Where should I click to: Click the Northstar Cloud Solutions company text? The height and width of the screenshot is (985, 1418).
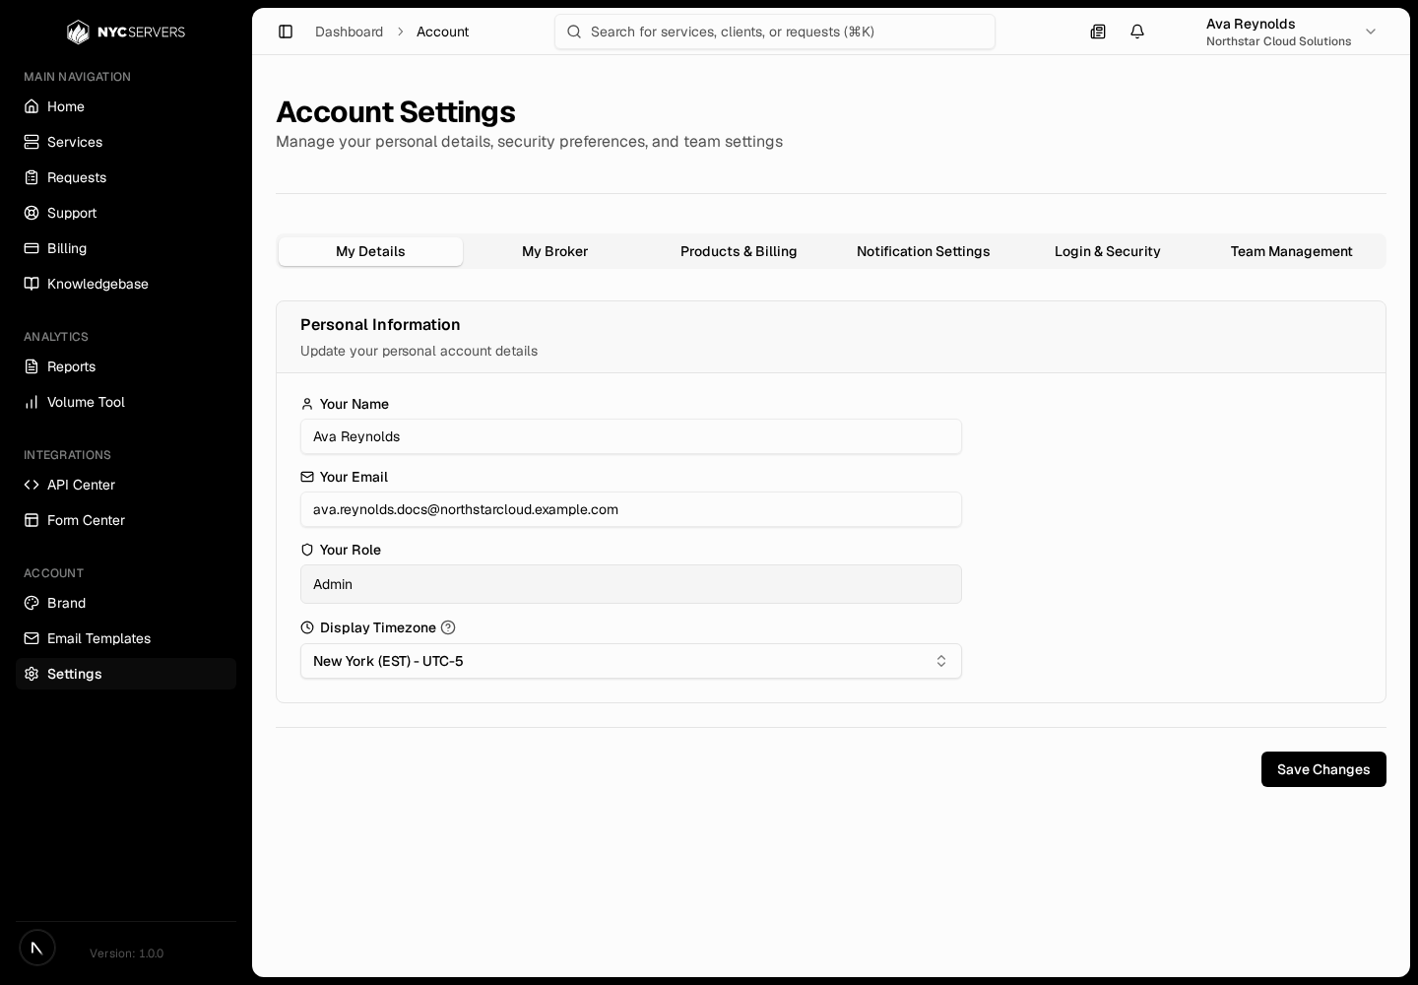pos(1278,41)
